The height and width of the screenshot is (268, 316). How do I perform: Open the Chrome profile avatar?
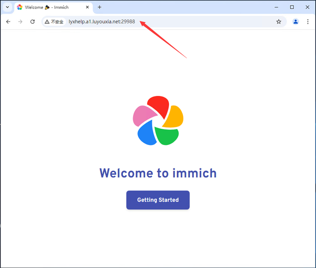(295, 21)
